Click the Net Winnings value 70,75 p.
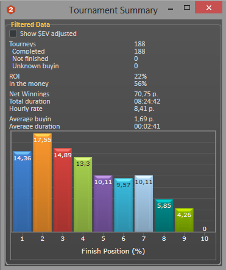The height and width of the screenshot is (270, 226). (x=146, y=94)
